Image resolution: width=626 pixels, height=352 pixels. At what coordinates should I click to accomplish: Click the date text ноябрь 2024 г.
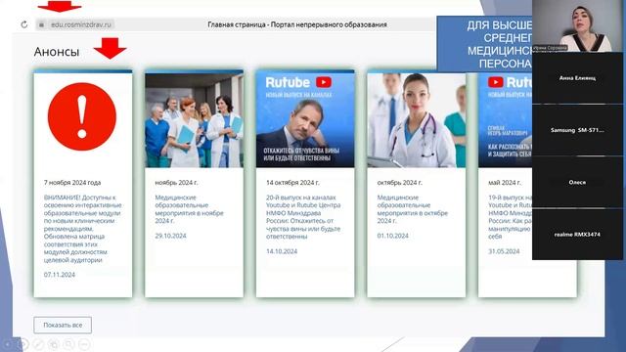(x=176, y=183)
